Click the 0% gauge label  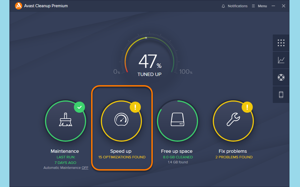click(x=117, y=72)
